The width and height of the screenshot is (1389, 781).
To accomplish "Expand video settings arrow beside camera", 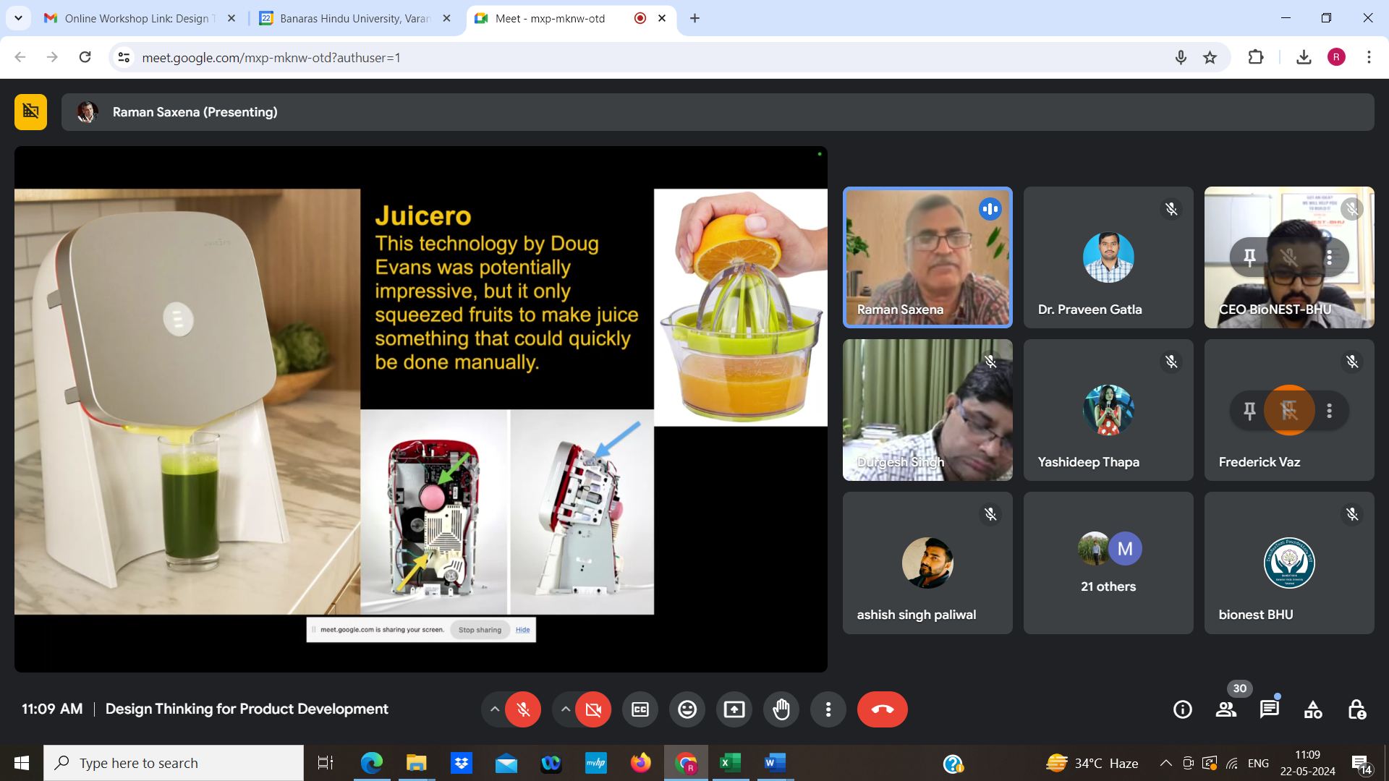I will [x=566, y=709].
